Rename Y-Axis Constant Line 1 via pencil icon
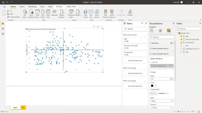 [170, 66]
